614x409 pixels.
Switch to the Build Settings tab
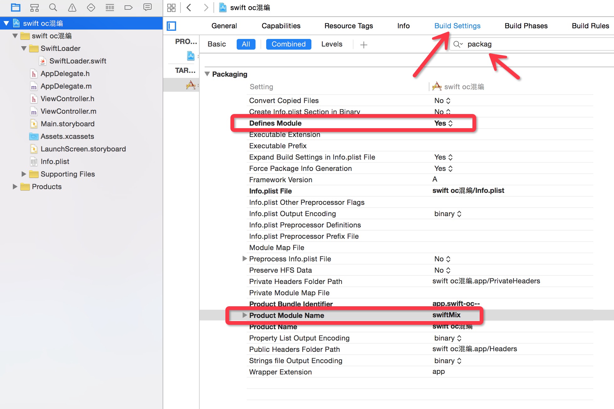[457, 26]
